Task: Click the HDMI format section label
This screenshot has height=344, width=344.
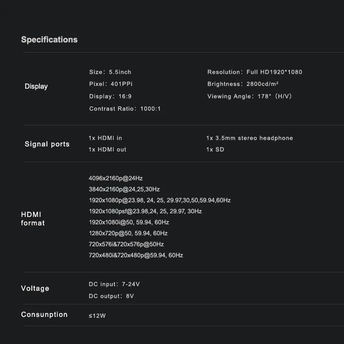Action: [x=33, y=219]
